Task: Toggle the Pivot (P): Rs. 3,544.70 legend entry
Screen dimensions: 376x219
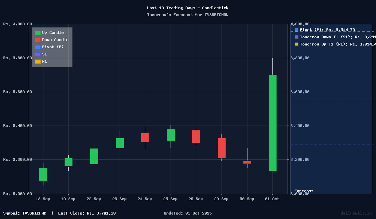Action: (327, 30)
